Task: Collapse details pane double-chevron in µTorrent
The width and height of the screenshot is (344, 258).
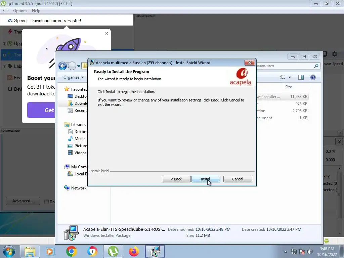Action: (339, 141)
